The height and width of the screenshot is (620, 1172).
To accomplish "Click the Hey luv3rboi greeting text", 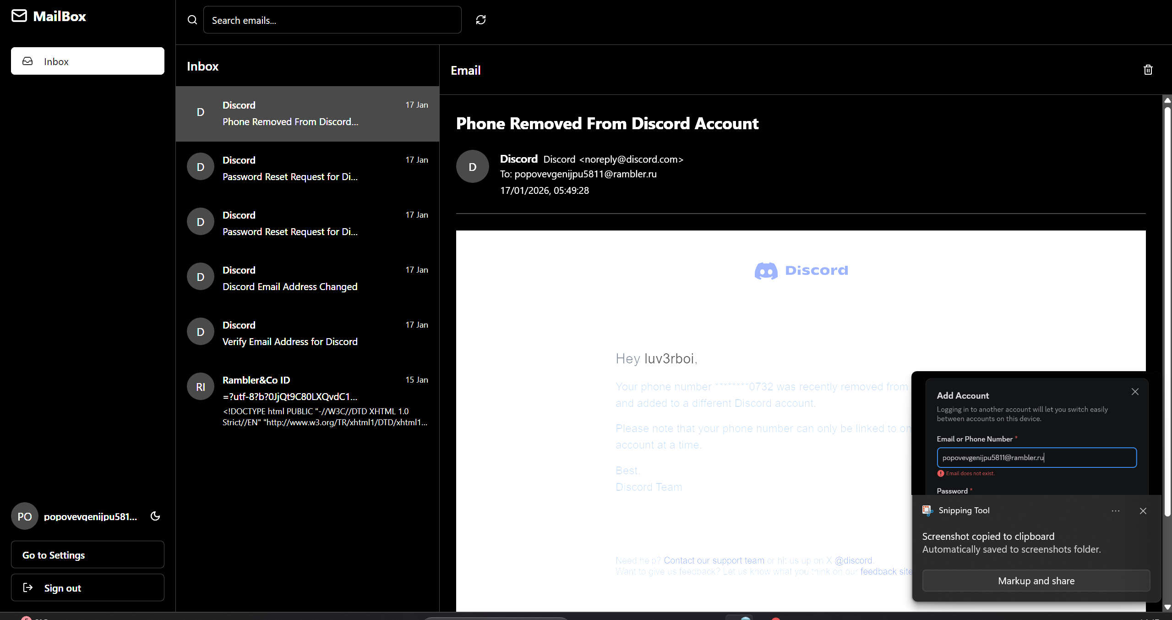I will point(656,358).
